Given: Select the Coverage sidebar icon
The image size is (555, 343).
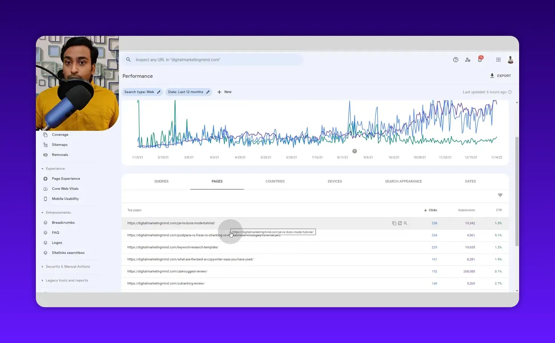Looking at the screenshot, I should (x=46, y=135).
